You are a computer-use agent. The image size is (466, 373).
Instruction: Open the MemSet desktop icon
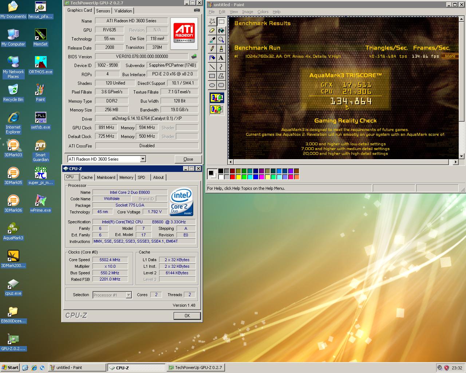pos(40,38)
